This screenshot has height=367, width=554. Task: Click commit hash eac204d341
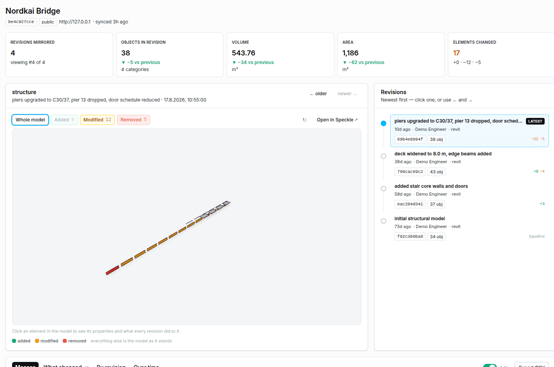(410, 204)
